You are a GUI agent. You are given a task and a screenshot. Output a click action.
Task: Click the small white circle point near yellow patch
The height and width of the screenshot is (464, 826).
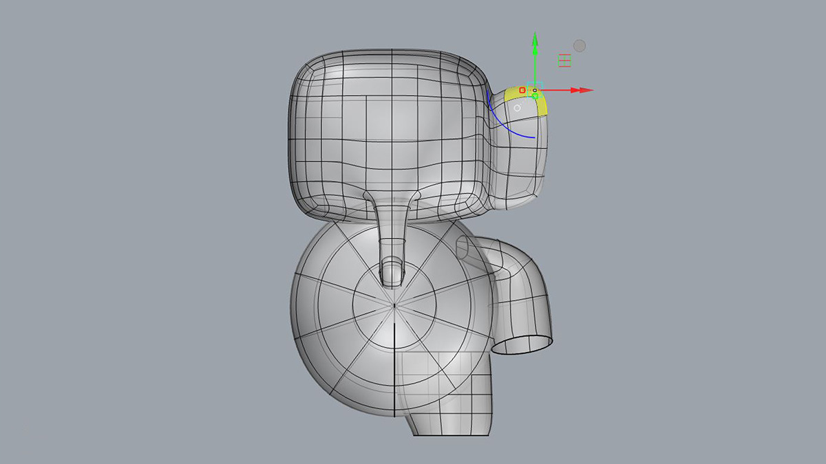coord(518,108)
